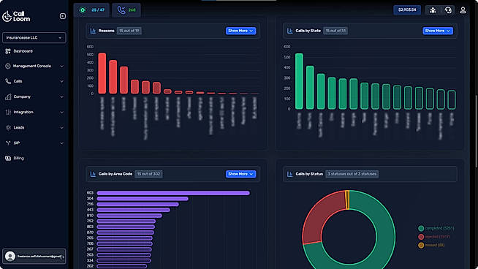Click the Calls by State chart icon
The height and width of the screenshot is (269, 478).
tap(290, 31)
